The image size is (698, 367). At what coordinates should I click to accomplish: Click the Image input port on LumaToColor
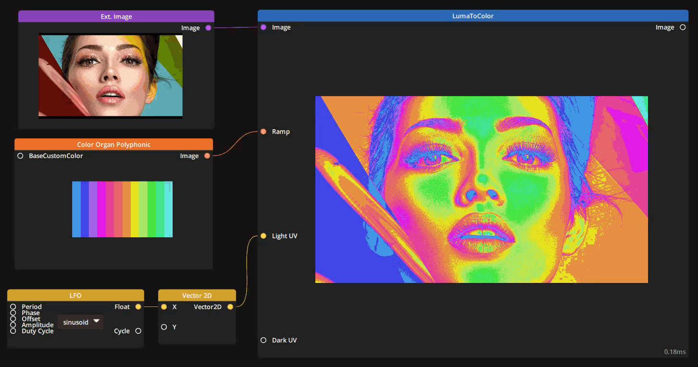[263, 27]
